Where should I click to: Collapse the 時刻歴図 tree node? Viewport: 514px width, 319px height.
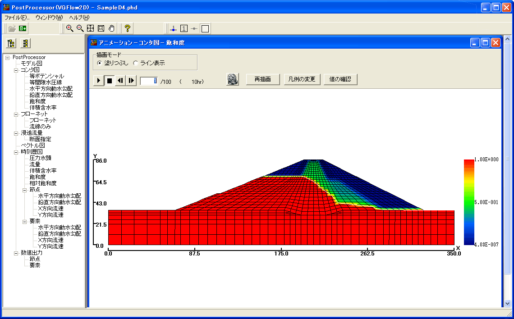click(16, 152)
